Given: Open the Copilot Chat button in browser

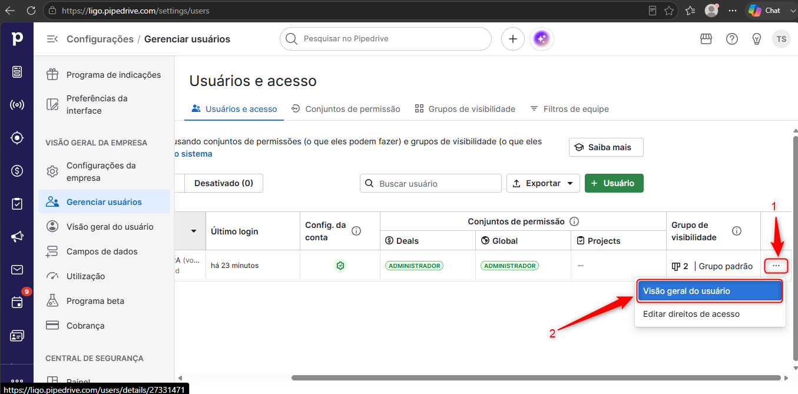Looking at the screenshot, I should (x=764, y=11).
